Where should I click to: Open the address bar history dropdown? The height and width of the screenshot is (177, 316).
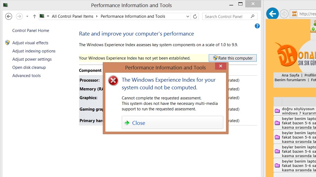[x=188, y=16]
